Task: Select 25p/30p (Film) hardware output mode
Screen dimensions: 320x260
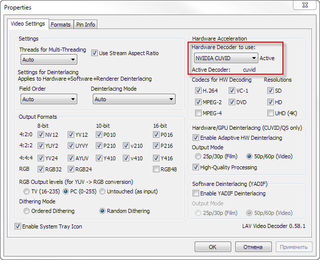Action: (196, 156)
